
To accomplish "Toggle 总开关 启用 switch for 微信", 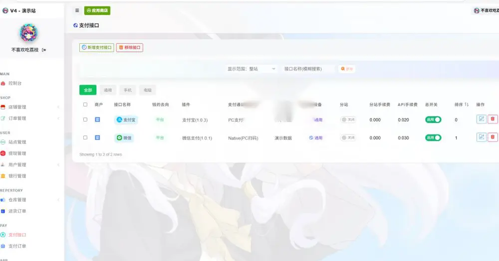I will click(433, 138).
